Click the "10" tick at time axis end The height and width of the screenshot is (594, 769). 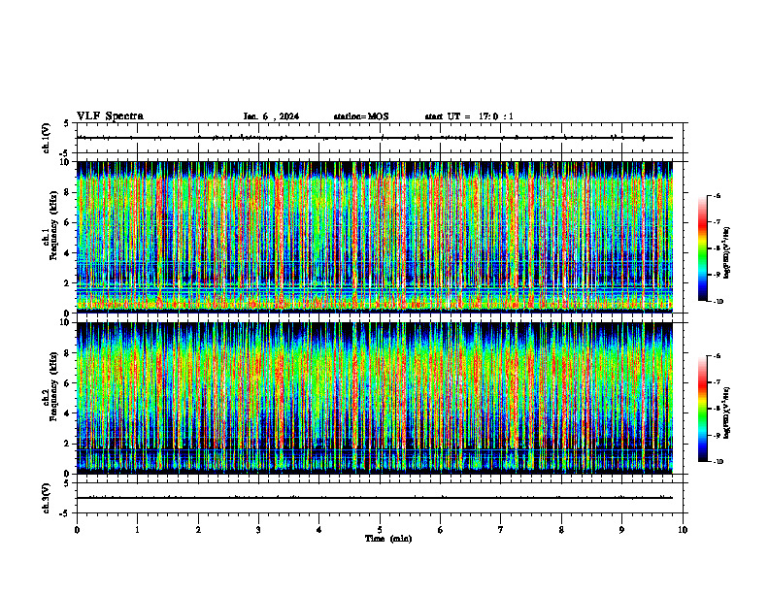coord(683,530)
